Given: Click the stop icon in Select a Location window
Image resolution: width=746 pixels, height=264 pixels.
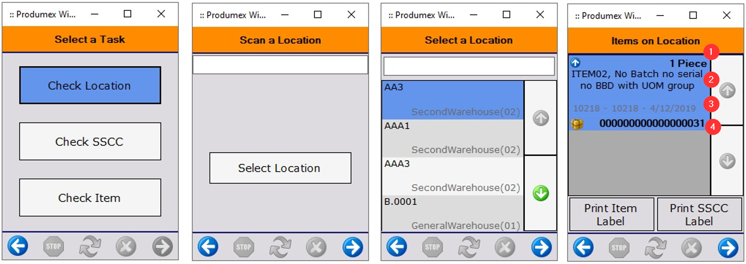Looking at the screenshot, I should pos(432,247).
